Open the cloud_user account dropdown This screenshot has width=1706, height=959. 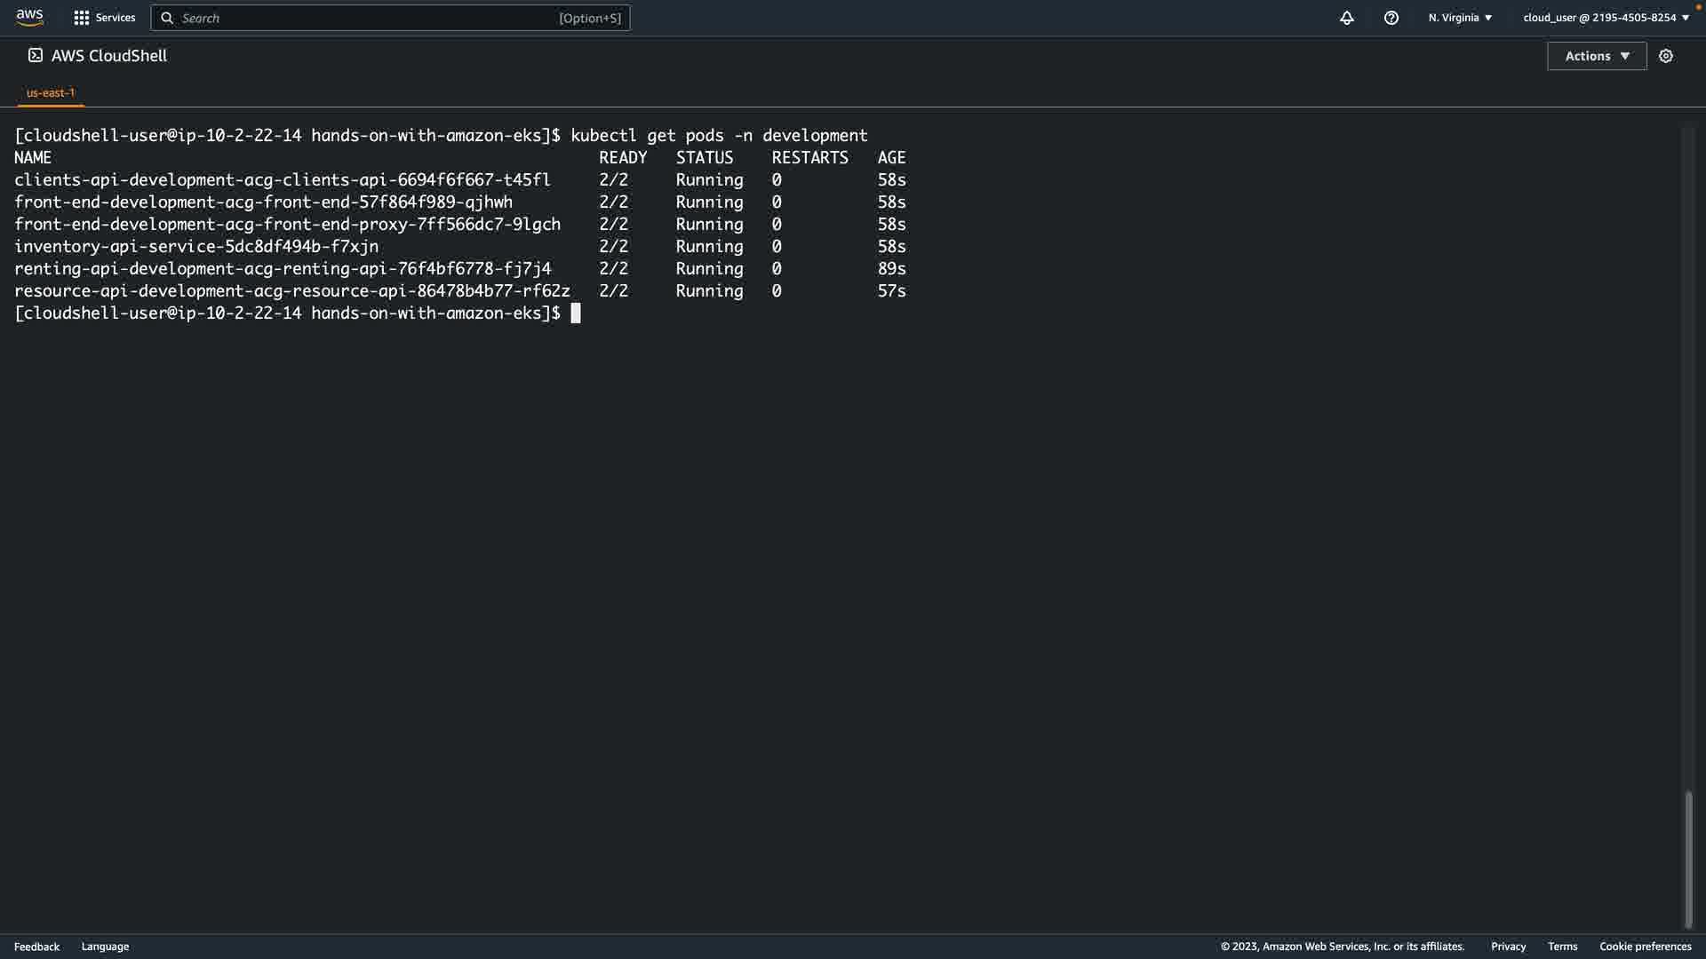pos(1606,18)
